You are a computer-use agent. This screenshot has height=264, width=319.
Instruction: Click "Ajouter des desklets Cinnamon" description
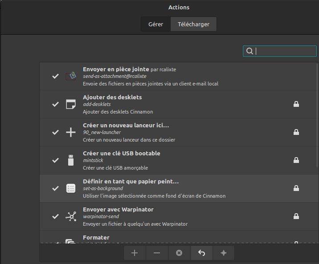118,112
